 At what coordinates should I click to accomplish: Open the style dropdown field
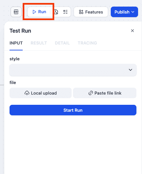(x=73, y=70)
